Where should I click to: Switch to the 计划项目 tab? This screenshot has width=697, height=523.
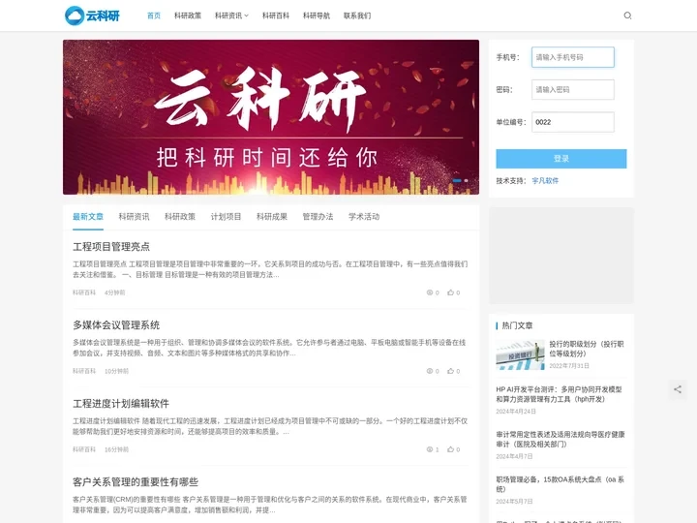[226, 217]
